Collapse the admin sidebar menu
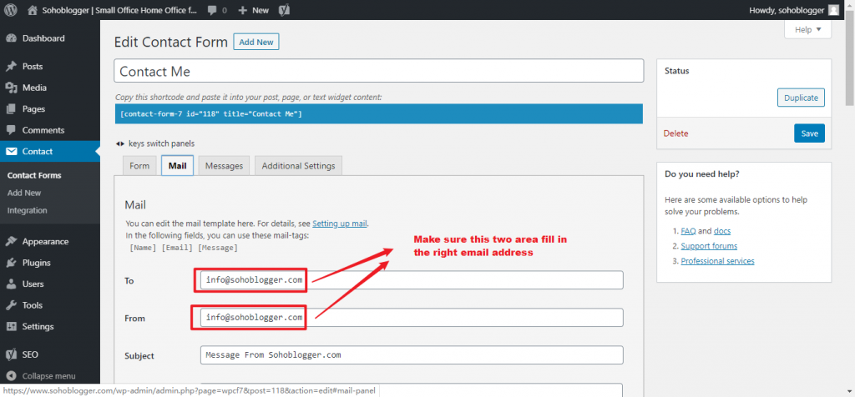This screenshot has height=397, width=855. pos(48,376)
